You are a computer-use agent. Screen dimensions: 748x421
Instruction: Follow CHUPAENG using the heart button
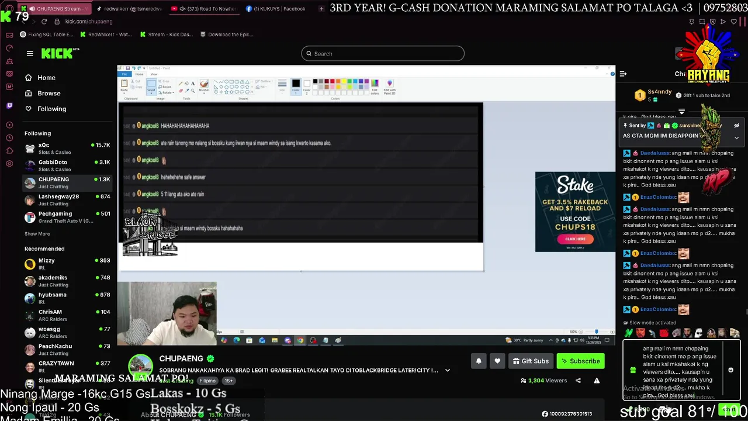pos(497,361)
